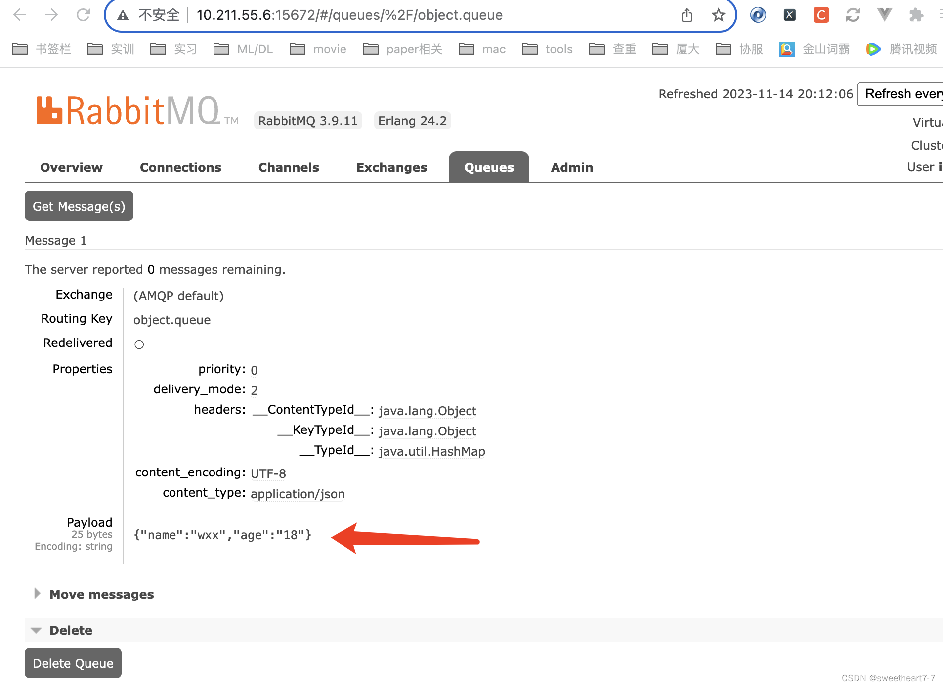This screenshot has width=943, height=686.
Task: Open the 书签栏 bookmark folder
Action: tap(42, 49)
